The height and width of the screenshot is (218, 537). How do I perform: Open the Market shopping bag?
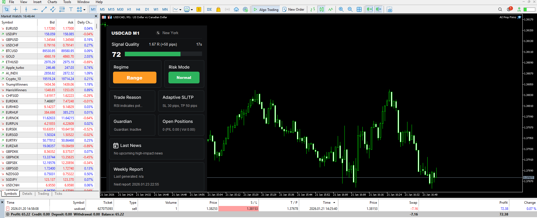[x=218, y=10]
